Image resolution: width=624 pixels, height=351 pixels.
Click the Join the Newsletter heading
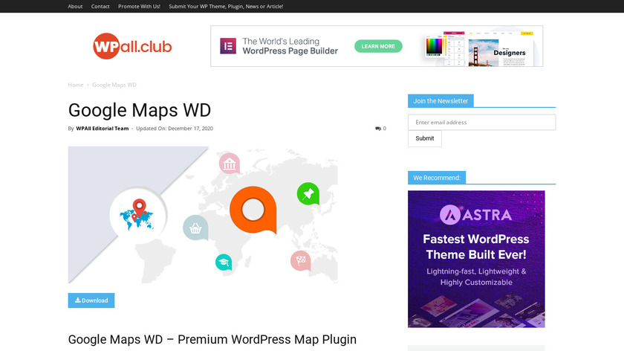pos(441,101)
